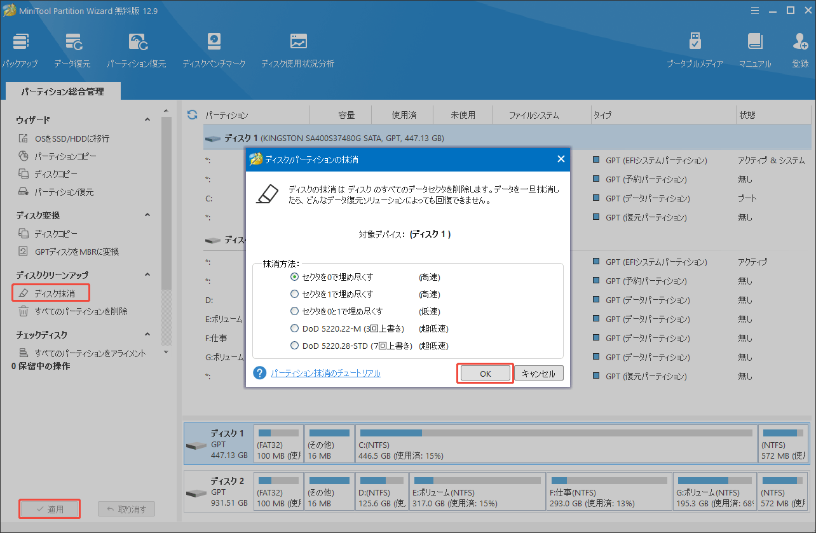
Task: Open the マニュアル manual icon
Action: tap(755, 50)
